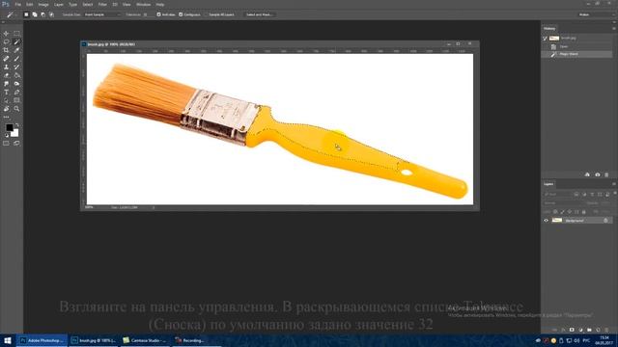Reset default foreground and background colors

coord(7,135)
